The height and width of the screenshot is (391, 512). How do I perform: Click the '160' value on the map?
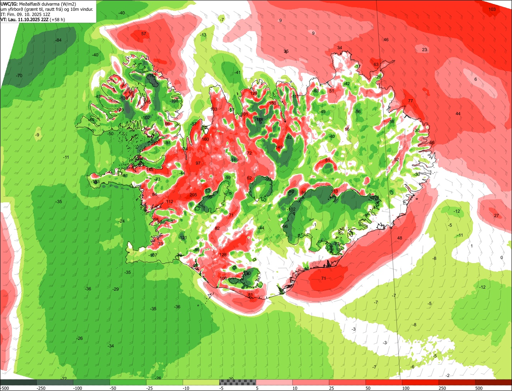(x=206, y=140)
